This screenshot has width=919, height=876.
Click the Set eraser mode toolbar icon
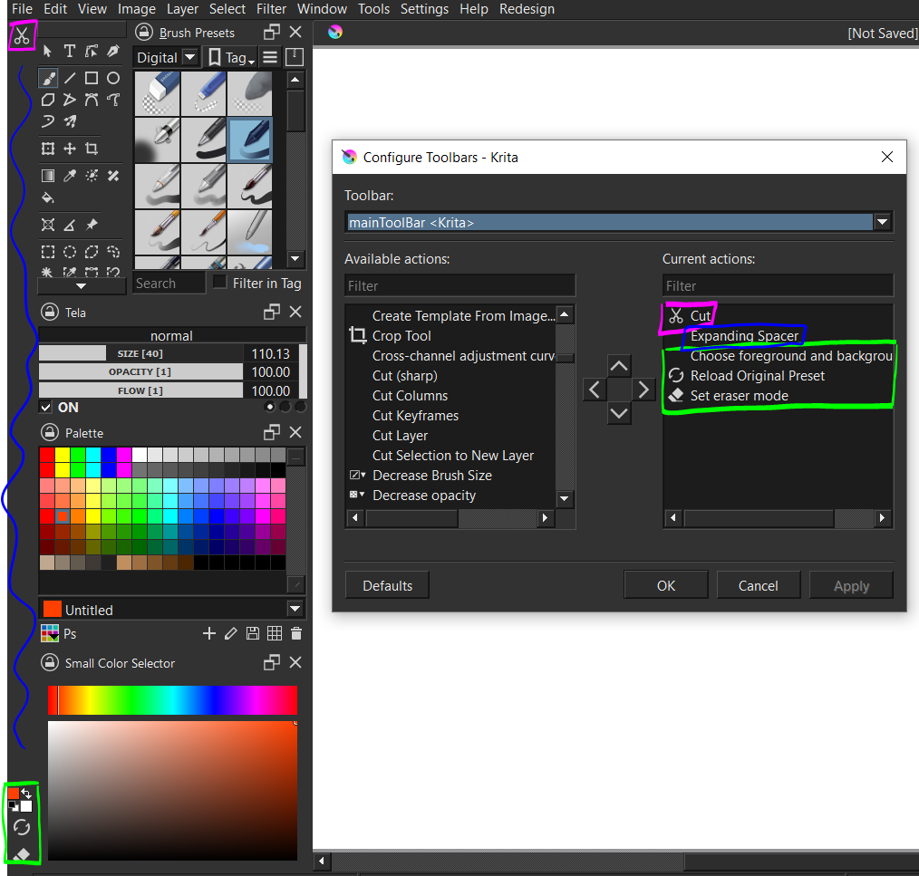point(23,853)
